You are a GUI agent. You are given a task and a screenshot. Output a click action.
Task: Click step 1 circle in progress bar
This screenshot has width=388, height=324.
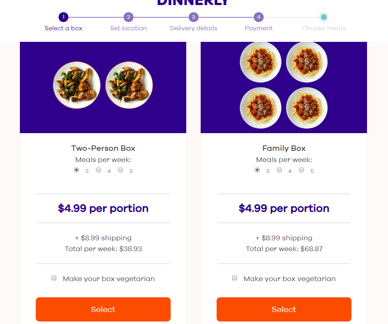pos(63,17)
